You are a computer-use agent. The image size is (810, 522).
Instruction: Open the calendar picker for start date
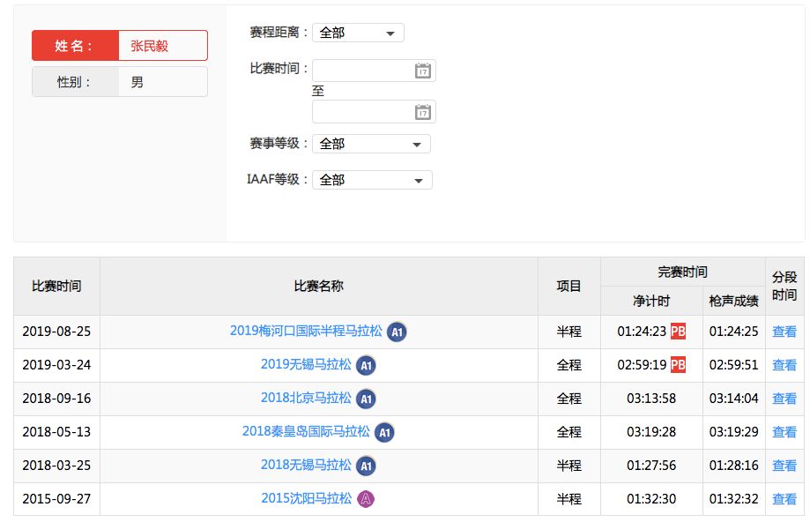(422, 70)
